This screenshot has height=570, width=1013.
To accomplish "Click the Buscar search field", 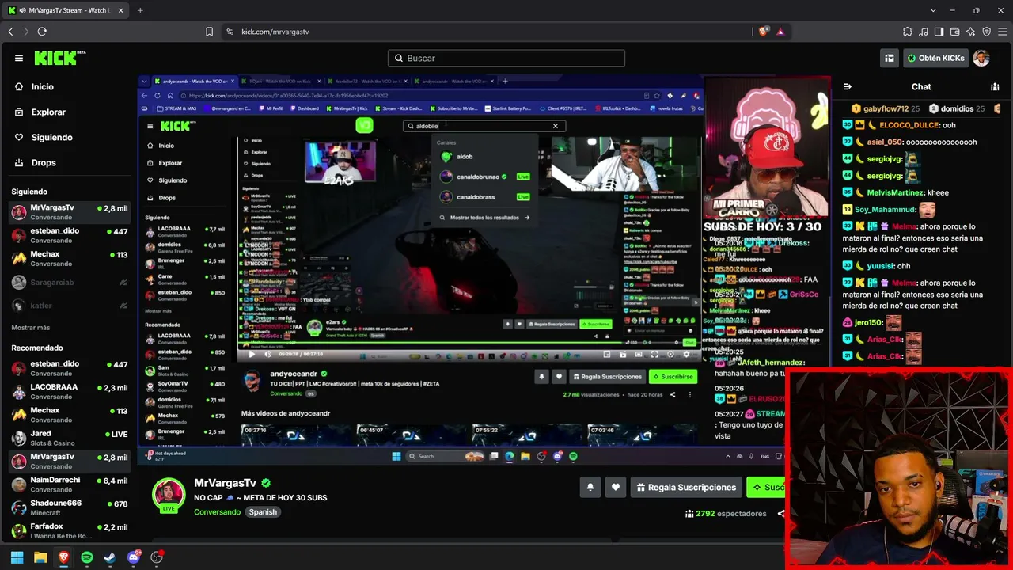I will (506, 58).
